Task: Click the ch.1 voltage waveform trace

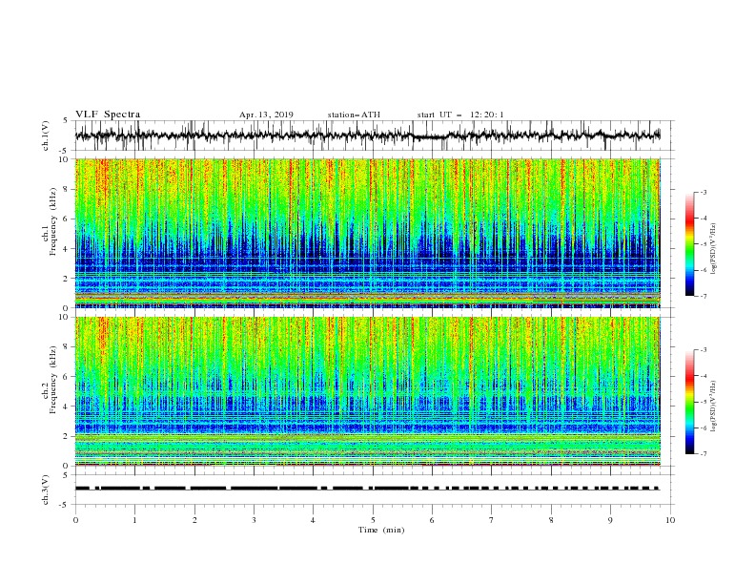Action: [x=367, y=136]
